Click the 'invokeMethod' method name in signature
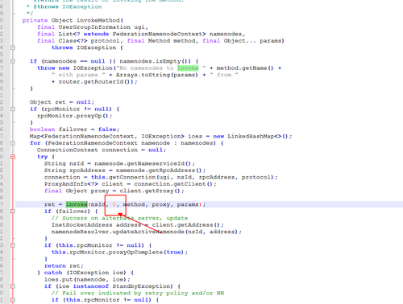403x304 pixels. [98, 20]
